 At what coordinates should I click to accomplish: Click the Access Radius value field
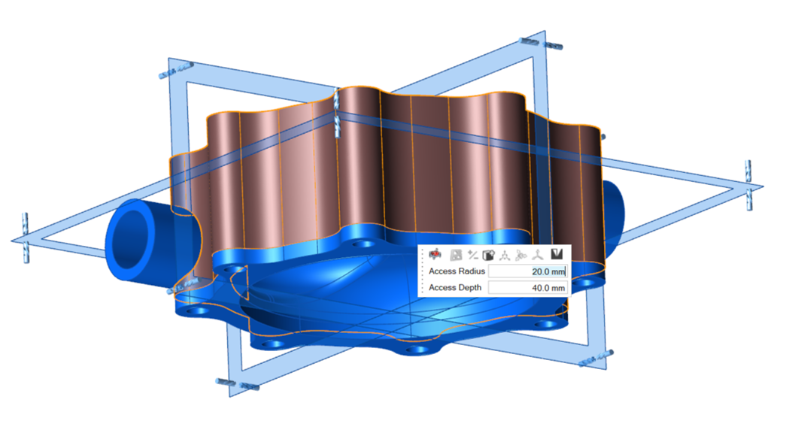point(527,271)
